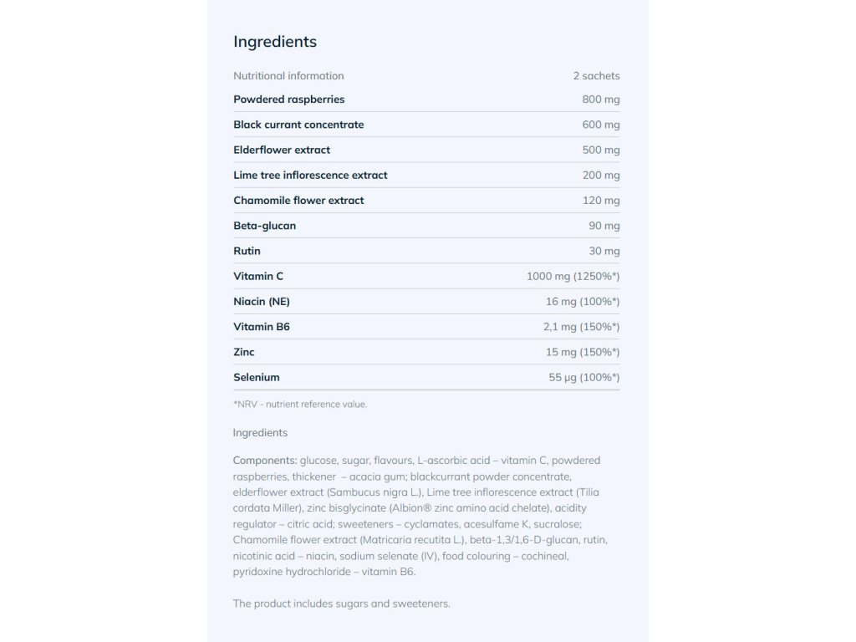The image size is (856, 642).
Task: Click the bold Components: label
Action: point(265,461)
